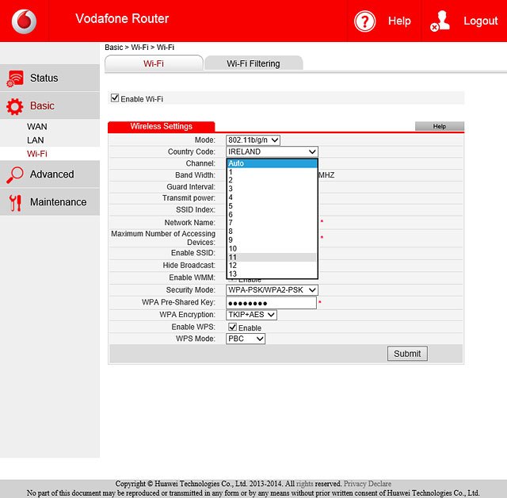Click the Logout user icon

pos(440,21)
